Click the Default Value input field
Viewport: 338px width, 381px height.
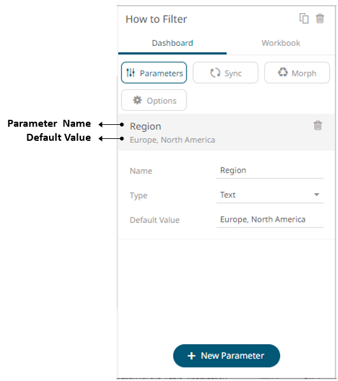pos(270,220)
